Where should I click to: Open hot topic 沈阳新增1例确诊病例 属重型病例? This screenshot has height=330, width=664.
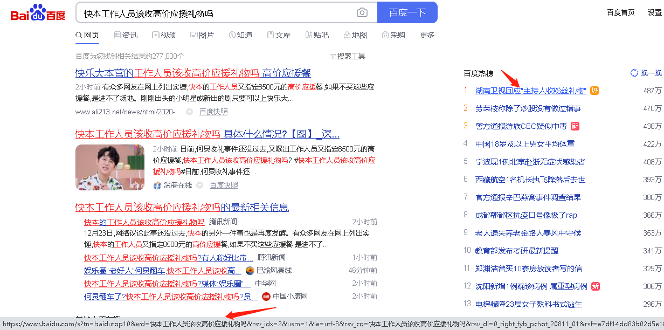pyautogui.click(x=531, y=286)
